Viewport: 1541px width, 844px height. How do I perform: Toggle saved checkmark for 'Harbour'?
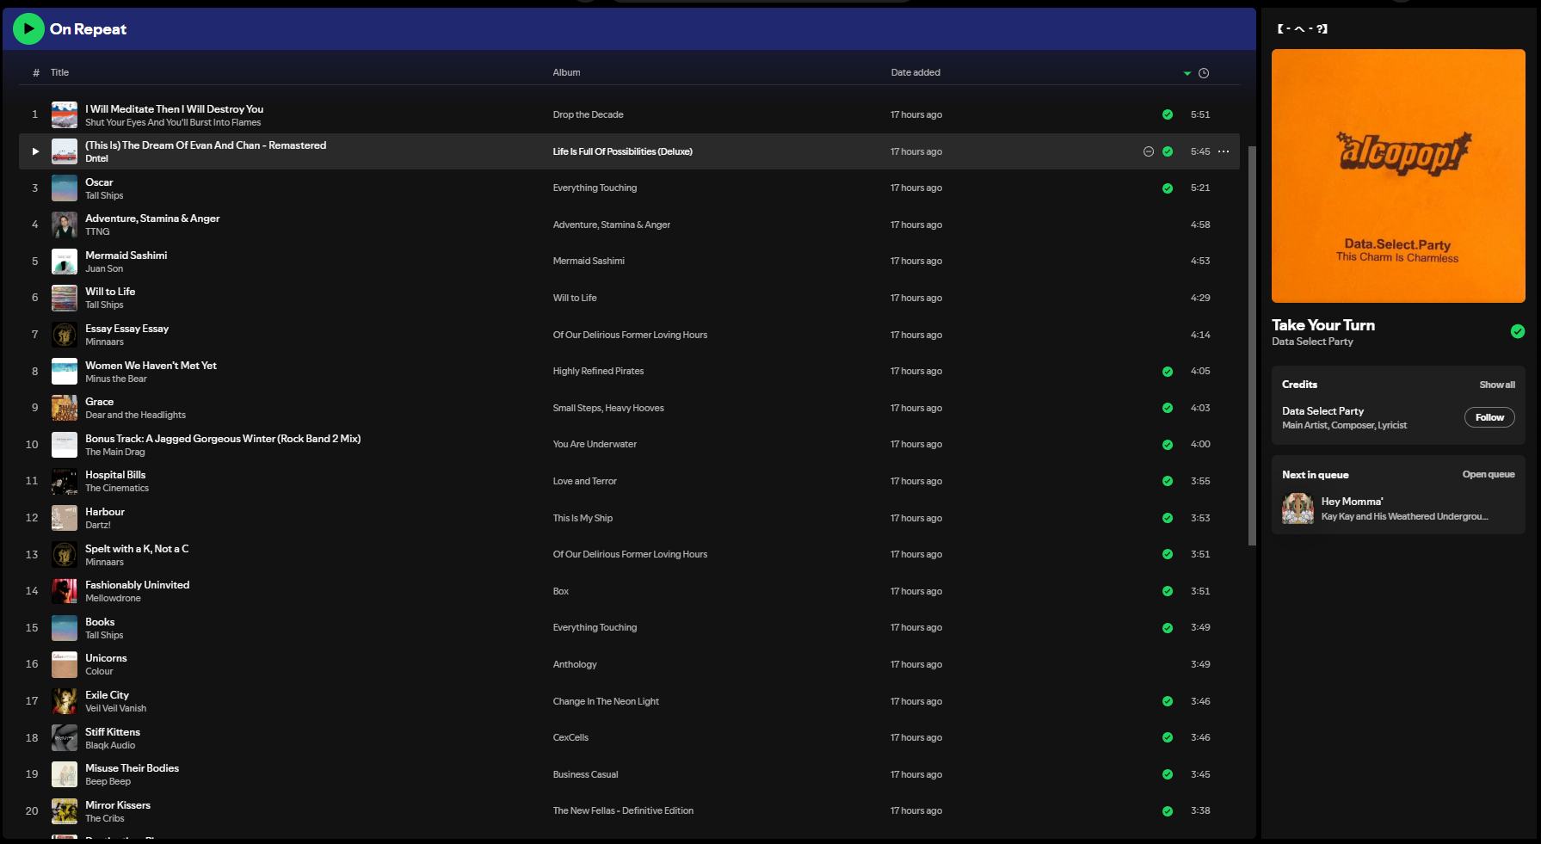(x=1168, y=518)
